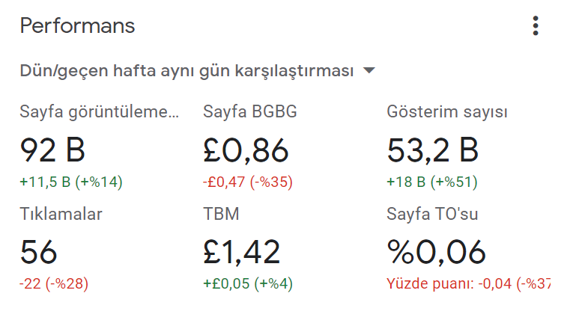View the -22 (-%28) clicks change

pyautogui.click(x=54, y=284)
